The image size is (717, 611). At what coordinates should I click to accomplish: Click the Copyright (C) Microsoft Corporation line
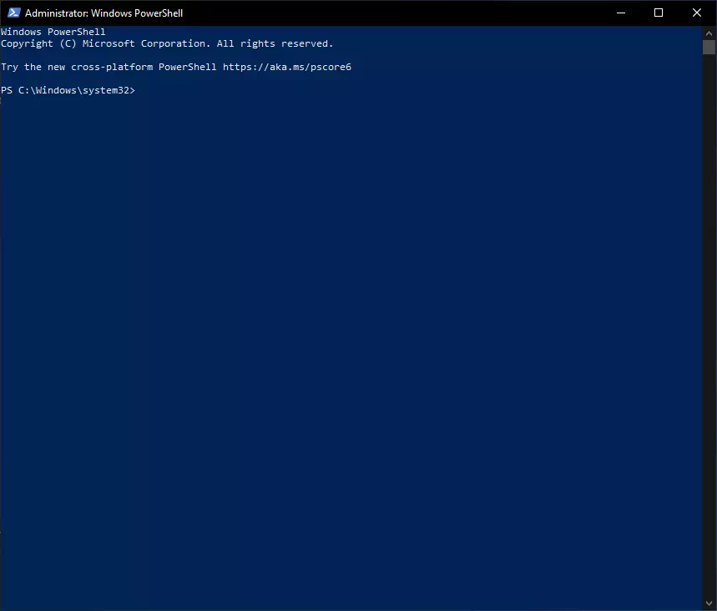pyautogui.click(x=167, y=43)
